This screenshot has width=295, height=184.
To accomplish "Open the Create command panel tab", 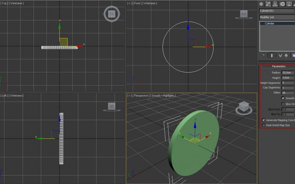I will click(x=261, y=4).
